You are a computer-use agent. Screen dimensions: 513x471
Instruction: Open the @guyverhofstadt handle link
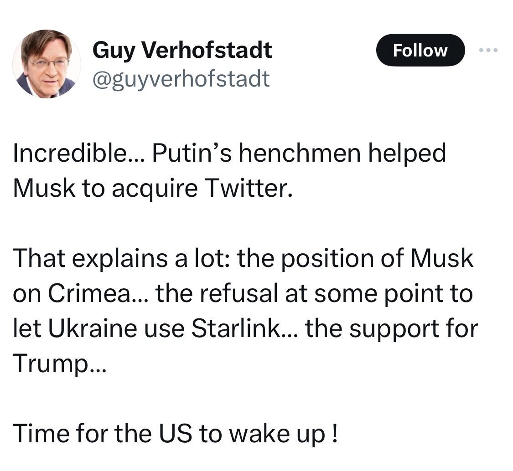[x=181, y=78]
